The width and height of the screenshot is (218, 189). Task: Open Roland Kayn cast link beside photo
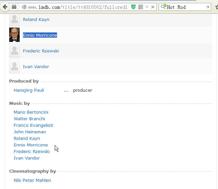(36, 19)
